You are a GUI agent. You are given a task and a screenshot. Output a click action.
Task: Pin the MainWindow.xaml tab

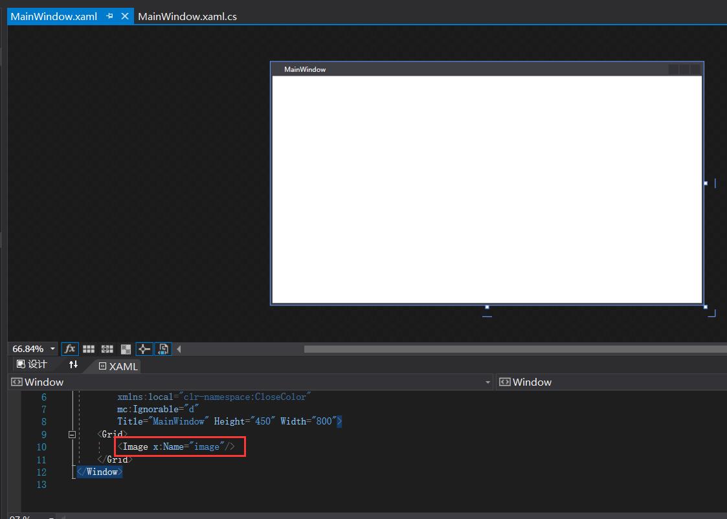tap(109, 16)
